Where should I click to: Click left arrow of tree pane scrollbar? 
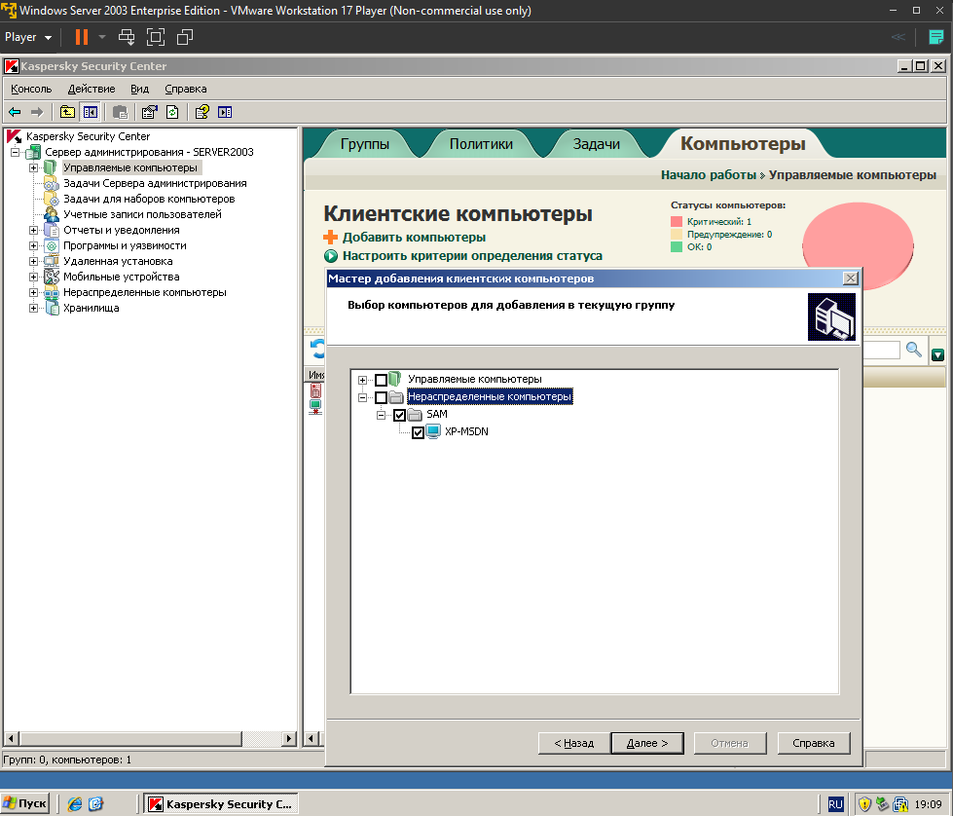[11, 739]
